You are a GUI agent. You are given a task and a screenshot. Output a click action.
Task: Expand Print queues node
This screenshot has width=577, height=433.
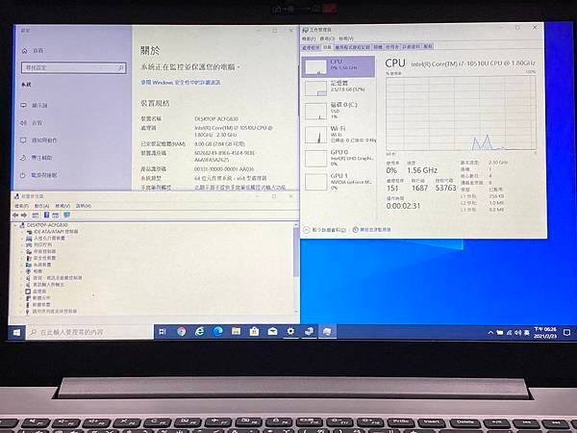click(x=23, y=244)
